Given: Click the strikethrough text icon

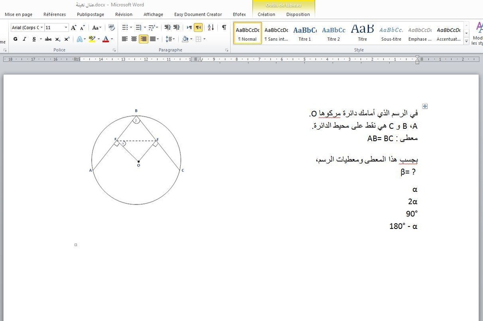Looking at the screenshot, I should (x=48, y=39).
